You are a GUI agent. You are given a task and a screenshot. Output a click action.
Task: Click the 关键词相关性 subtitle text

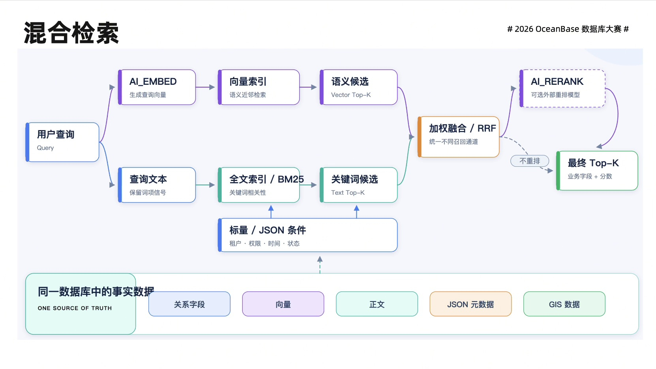click(247, 193)
